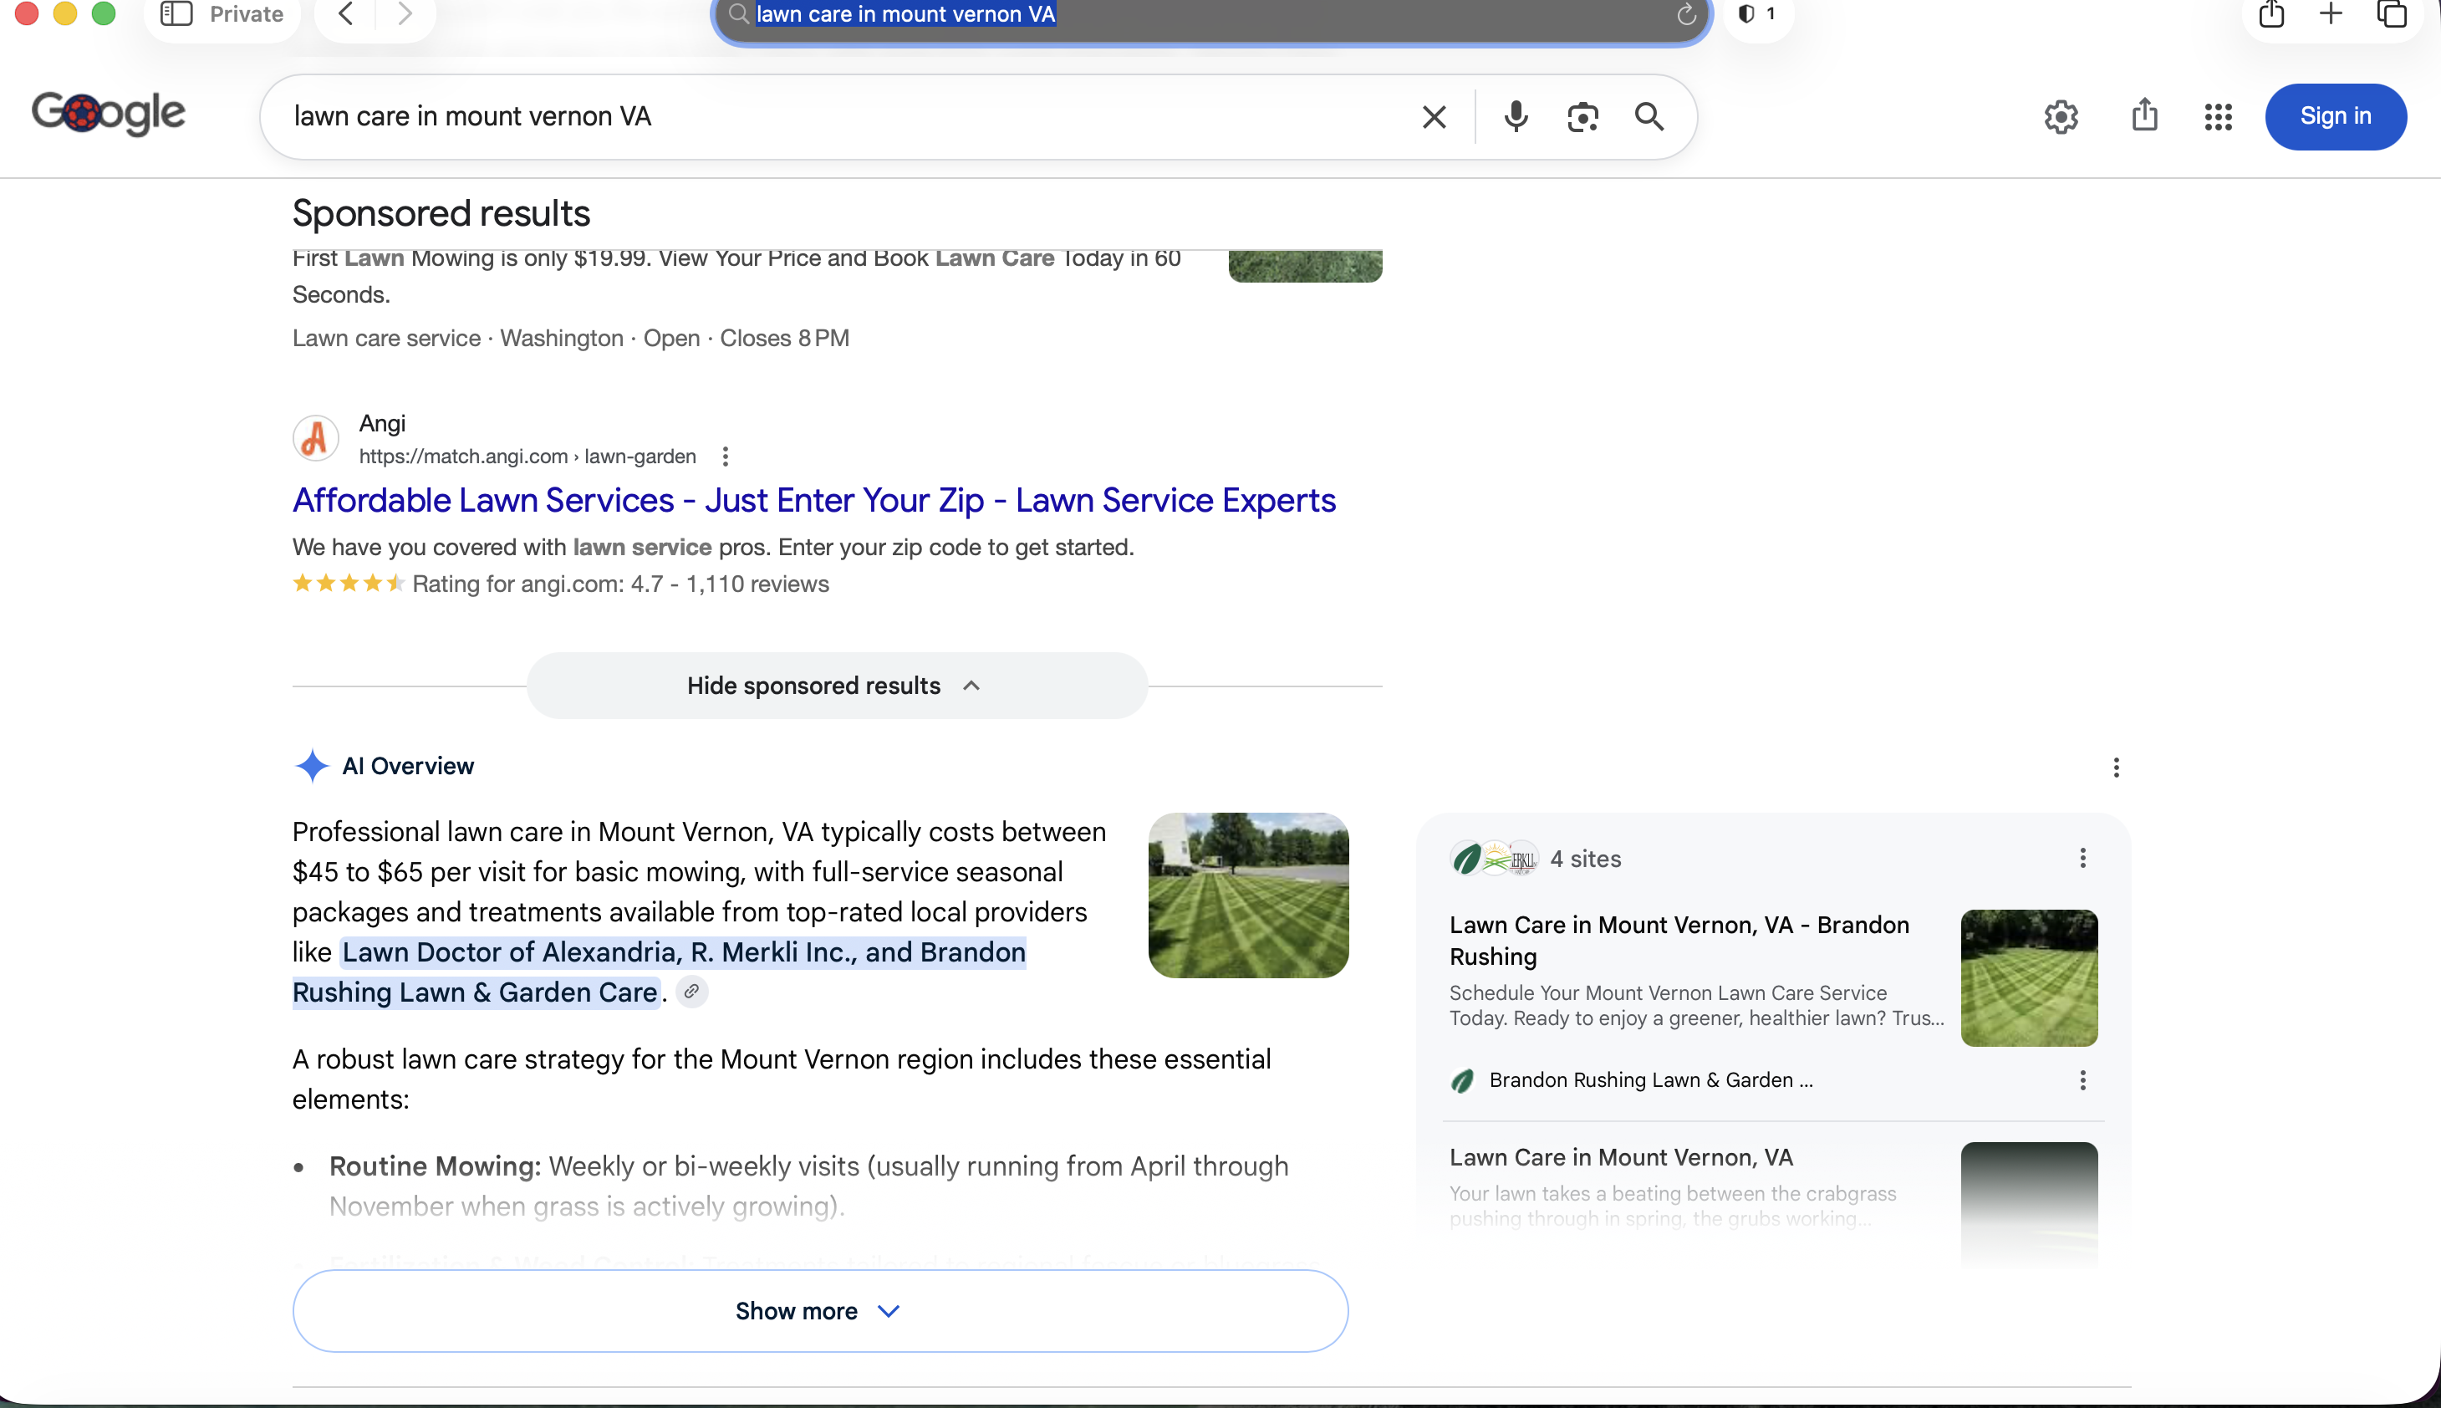Click the Brandon Rushing Lawn & Garden leaf favicon
Image resolution: width=2441 pixels, height=1408 pixels.
(x=1463, y=1080)
